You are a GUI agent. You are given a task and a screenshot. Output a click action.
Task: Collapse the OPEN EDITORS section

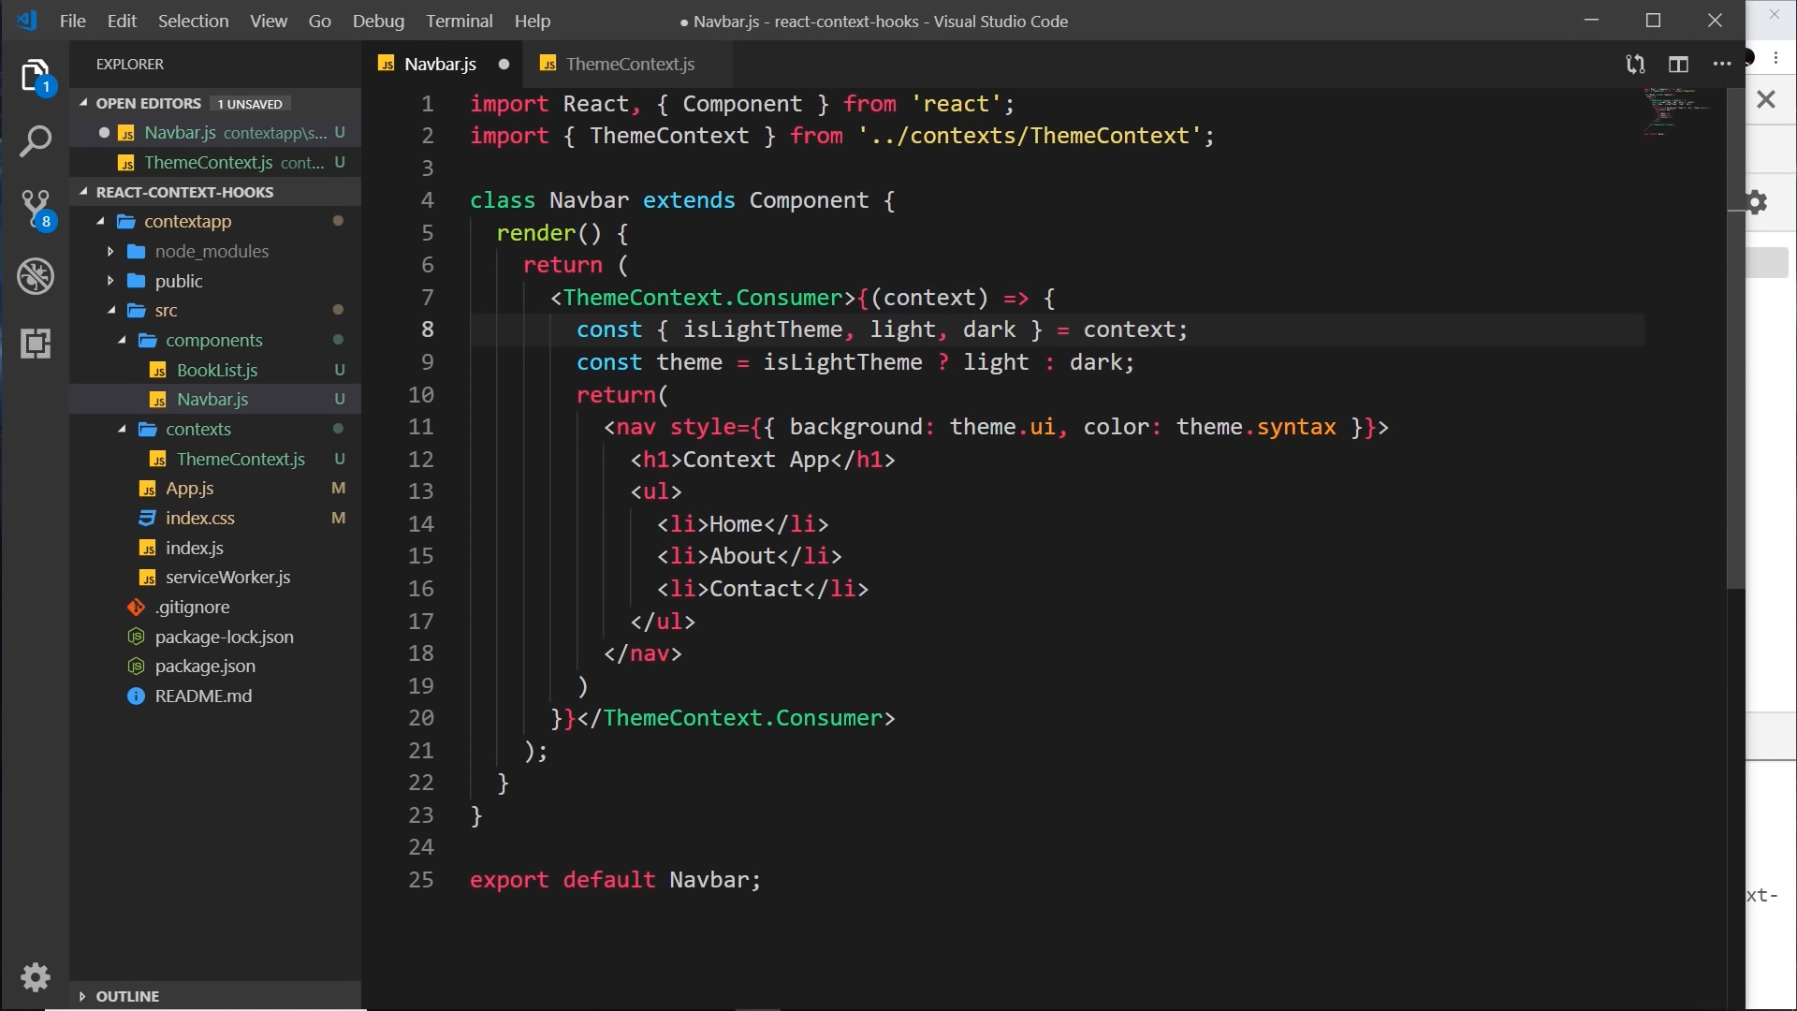click(x=148, y=103)
